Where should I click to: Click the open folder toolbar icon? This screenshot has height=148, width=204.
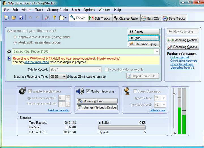pos(14,18)
